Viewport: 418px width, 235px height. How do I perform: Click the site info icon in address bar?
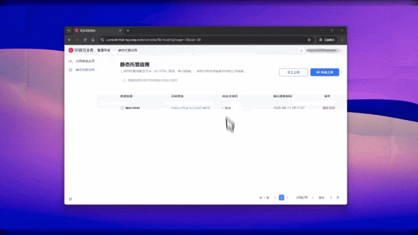tap(103, 40)
